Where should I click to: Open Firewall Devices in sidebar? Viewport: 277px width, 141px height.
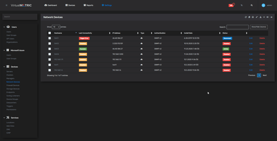(x=13, y=85)
